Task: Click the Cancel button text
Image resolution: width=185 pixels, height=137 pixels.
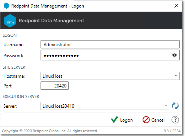Action: (x=158, y=120)
